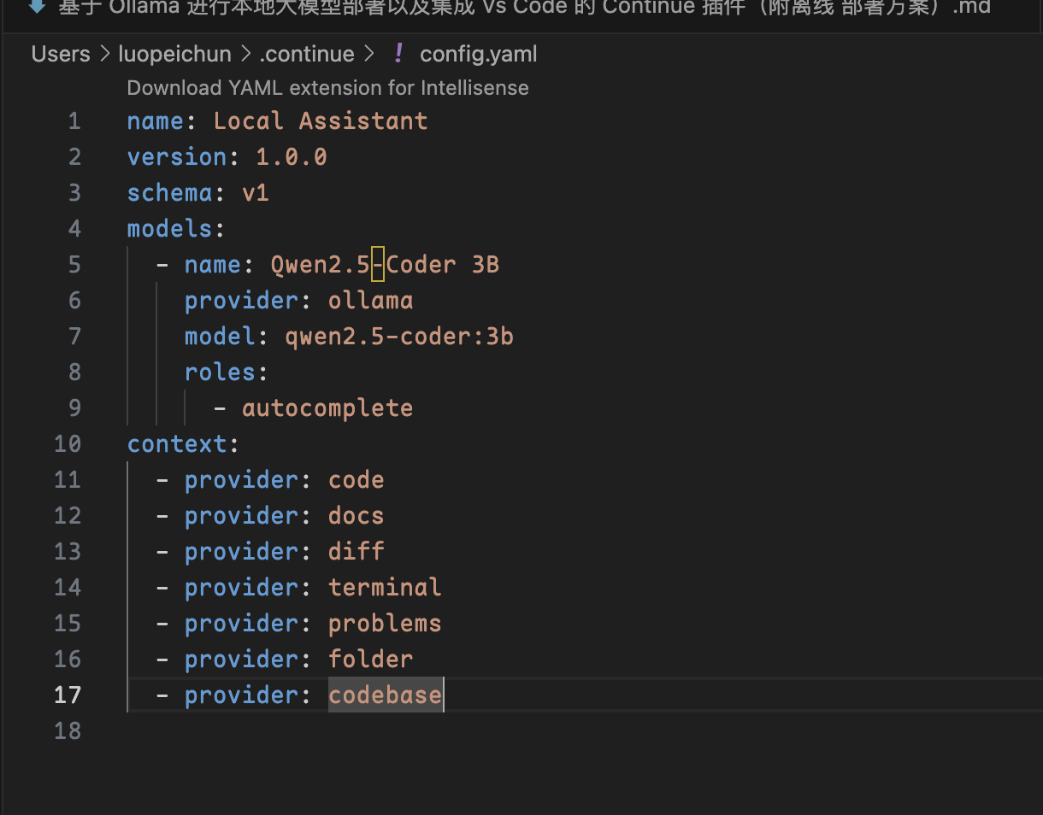1043x815 pixels.
Task: Click the 'provider' key on the codebase line
Action: [241, 695]
